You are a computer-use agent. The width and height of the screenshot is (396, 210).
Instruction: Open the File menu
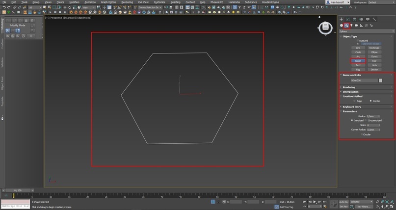coord(4,2)
